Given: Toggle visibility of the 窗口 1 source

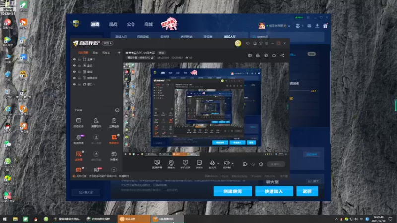Looking at the screenshot, I should [x=74, y=84].
